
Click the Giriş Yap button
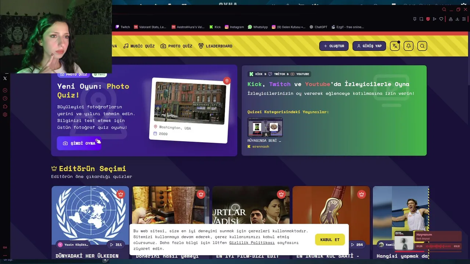tap(369, 46)
